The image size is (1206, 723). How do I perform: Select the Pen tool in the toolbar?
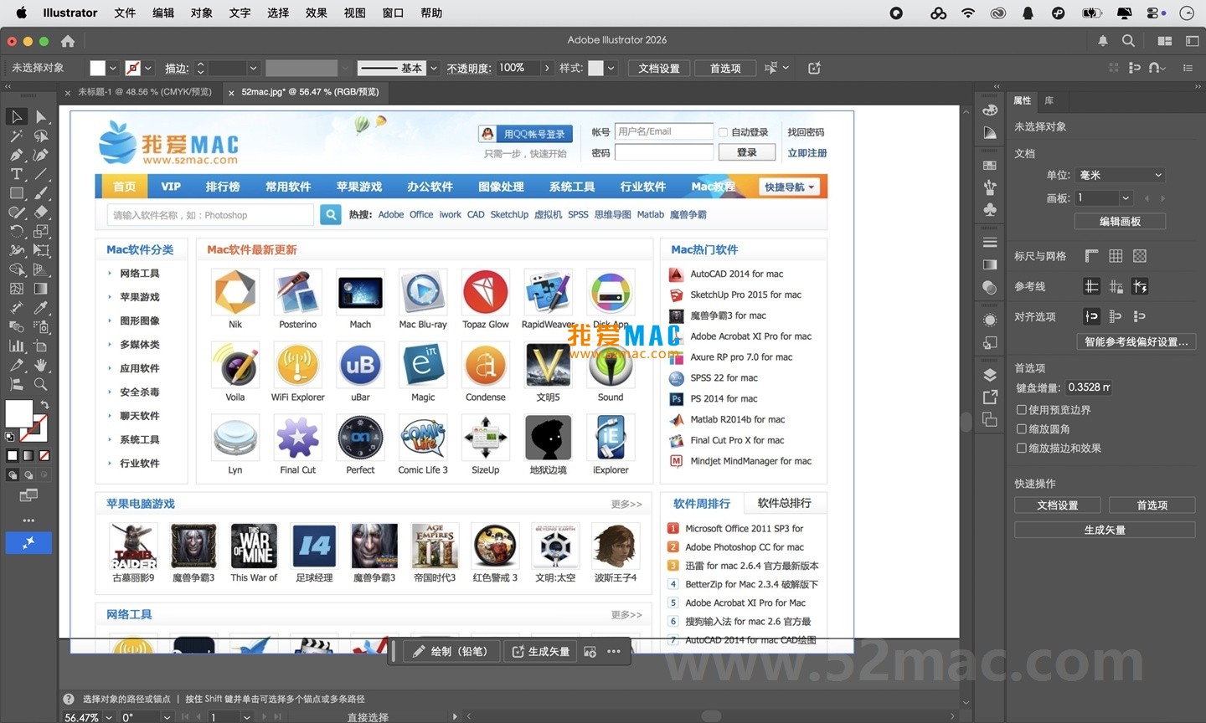[17, 155]
